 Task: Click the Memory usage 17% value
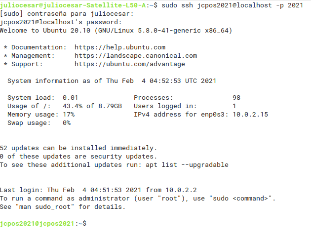pyautogui.click(x=68, y=114)
